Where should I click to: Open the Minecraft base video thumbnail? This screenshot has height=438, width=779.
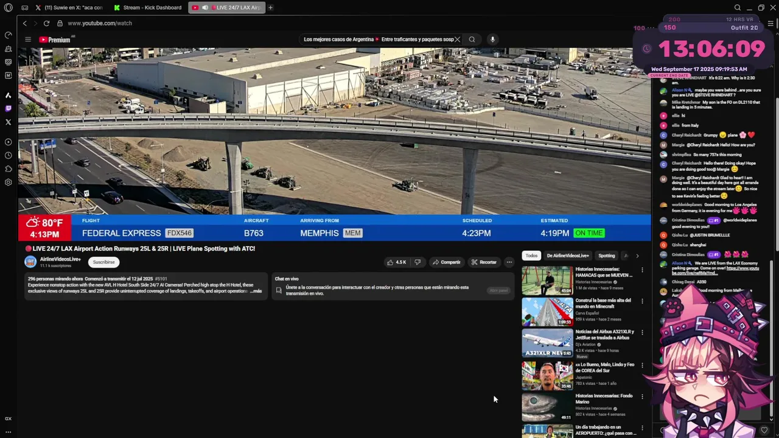pos(547,311)
